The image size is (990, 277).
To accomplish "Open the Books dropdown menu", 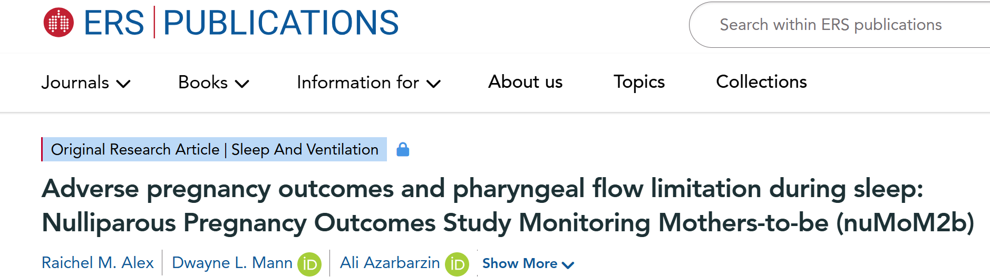I will click(x=213, y=83).
